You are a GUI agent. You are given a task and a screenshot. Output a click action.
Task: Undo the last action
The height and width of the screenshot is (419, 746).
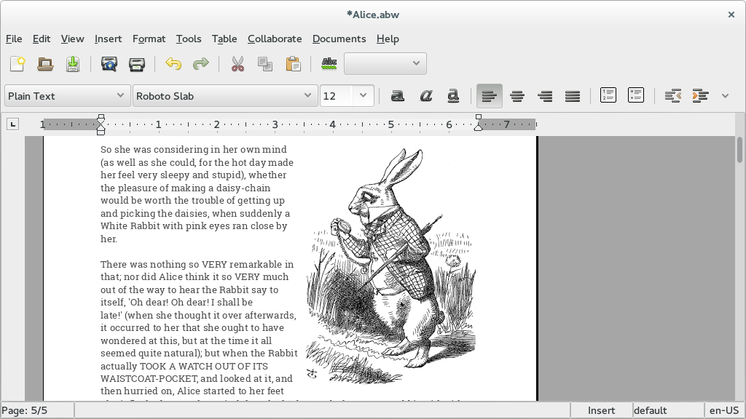pyautogui.click(x=173, y=64)
